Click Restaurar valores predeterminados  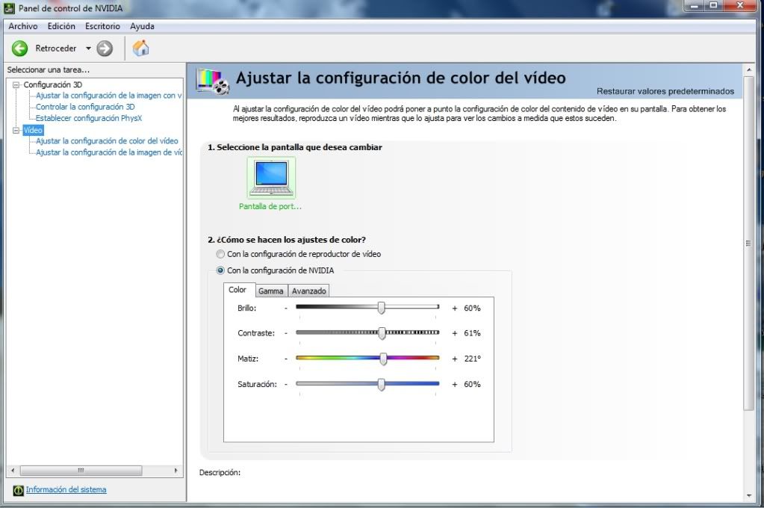[x=665, y=91]
